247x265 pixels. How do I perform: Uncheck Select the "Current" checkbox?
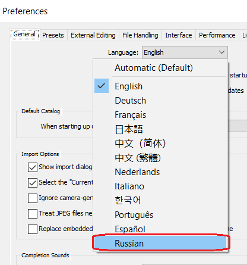click(x=33, y=183)
